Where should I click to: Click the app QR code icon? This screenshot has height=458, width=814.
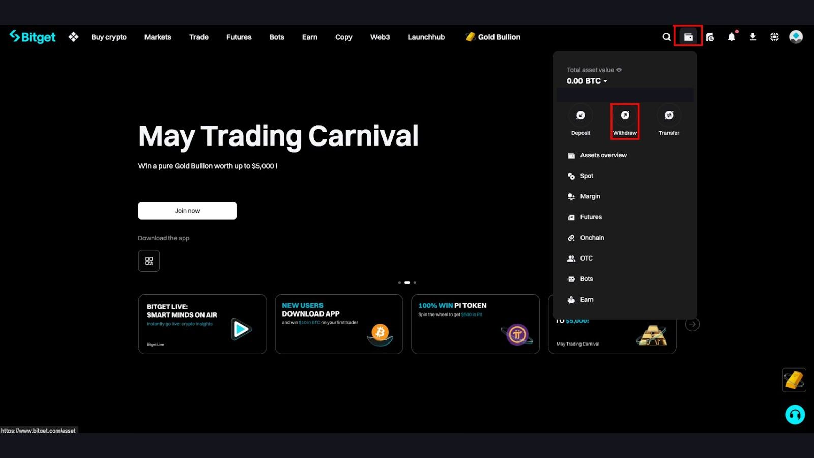point(149,261)
